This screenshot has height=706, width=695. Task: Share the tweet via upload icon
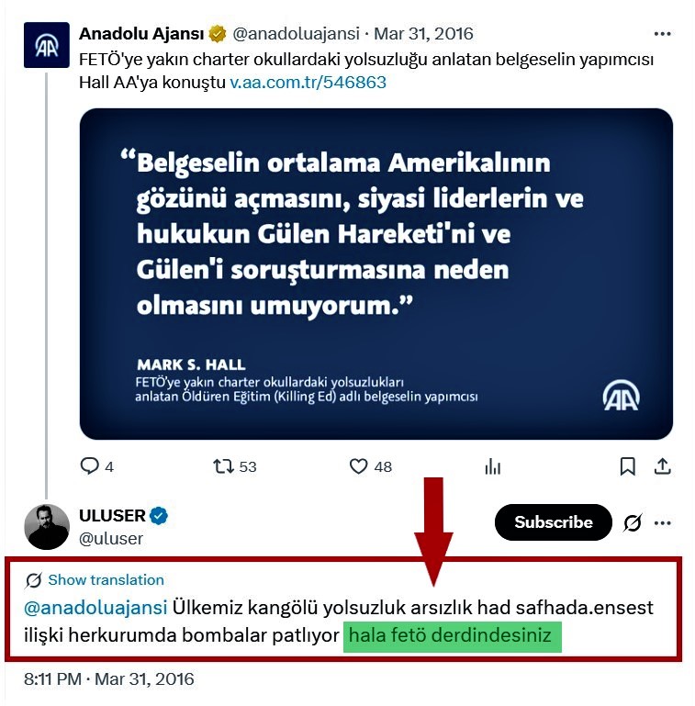pos(662,466)
